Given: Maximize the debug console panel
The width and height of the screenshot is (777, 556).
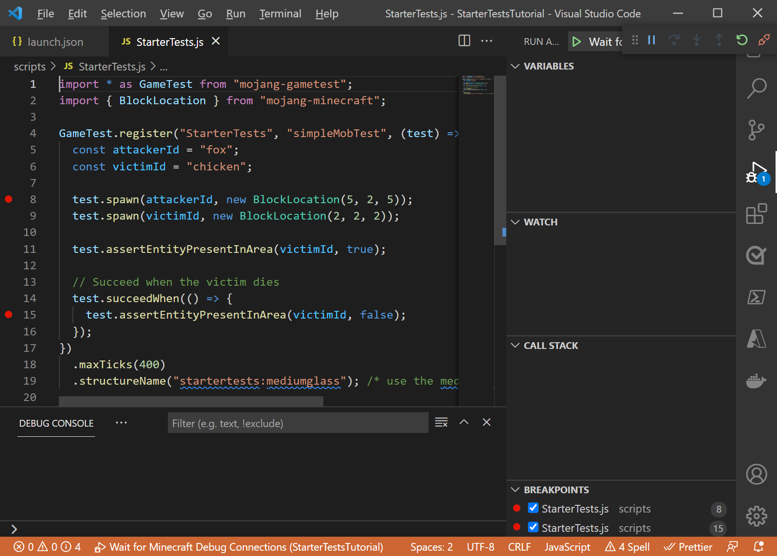Looking at the screenshot, I should pyautogui.click(x=464, y=422).
